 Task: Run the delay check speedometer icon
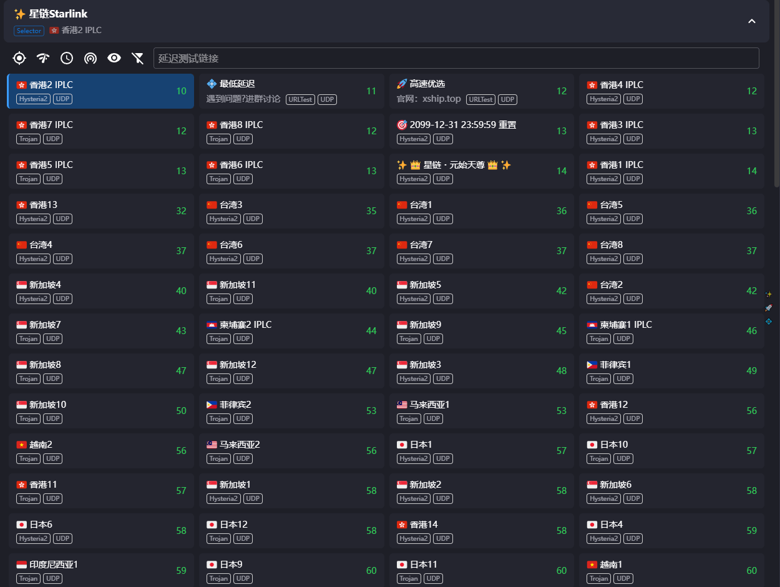click(43, 58)
